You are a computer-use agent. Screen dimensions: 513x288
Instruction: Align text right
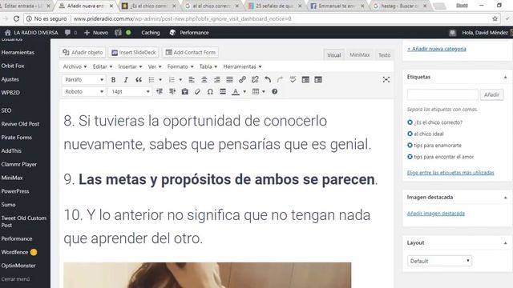click(x=217, y=80)
